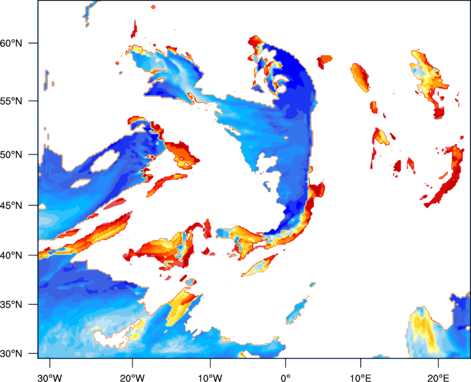Click the 45°N latitude label
The height and width of the screenshot is (382, 471).
[x=11, y=206]
